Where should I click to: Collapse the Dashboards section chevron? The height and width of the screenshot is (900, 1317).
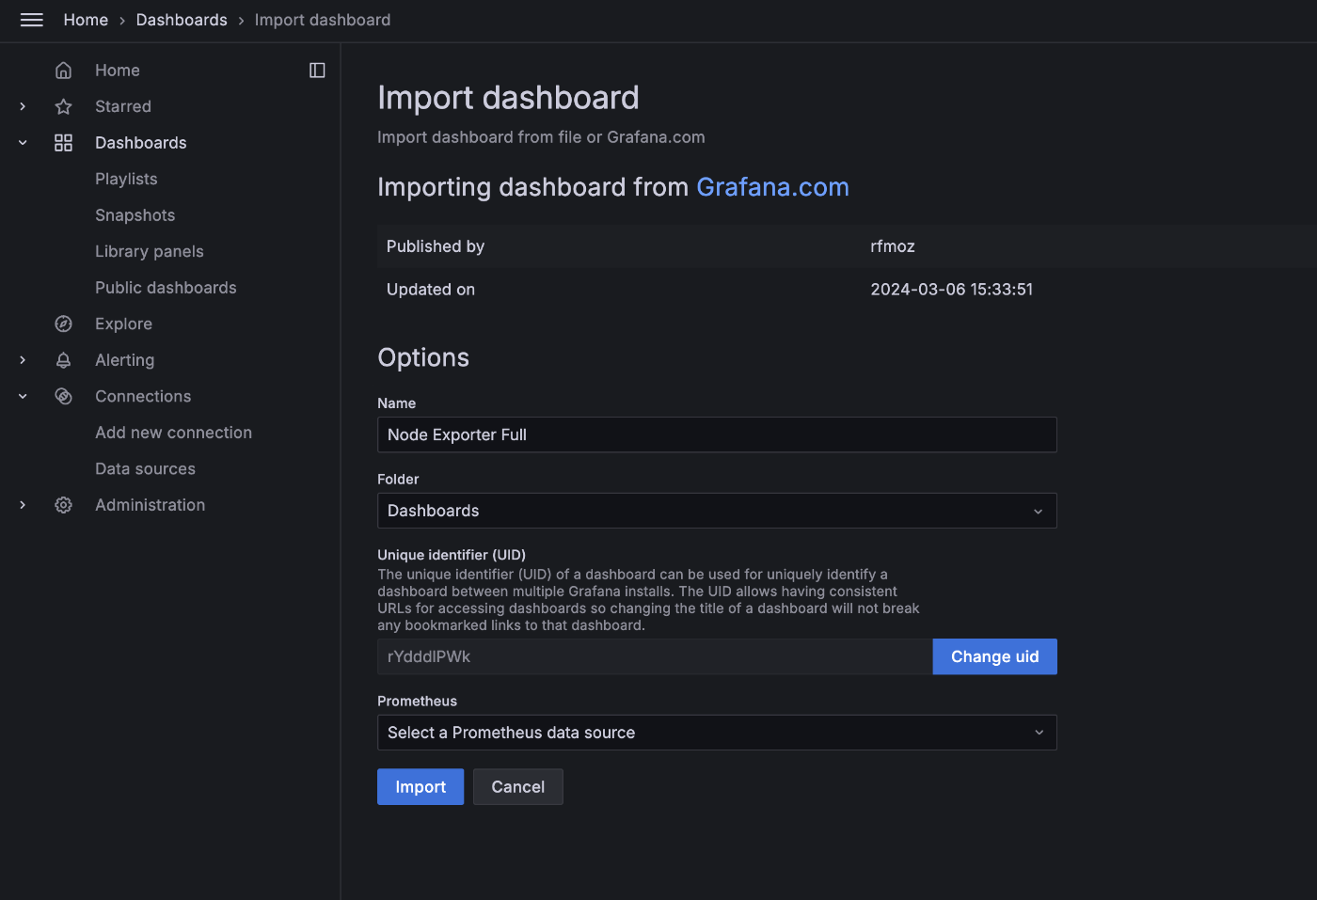[23, 143]
